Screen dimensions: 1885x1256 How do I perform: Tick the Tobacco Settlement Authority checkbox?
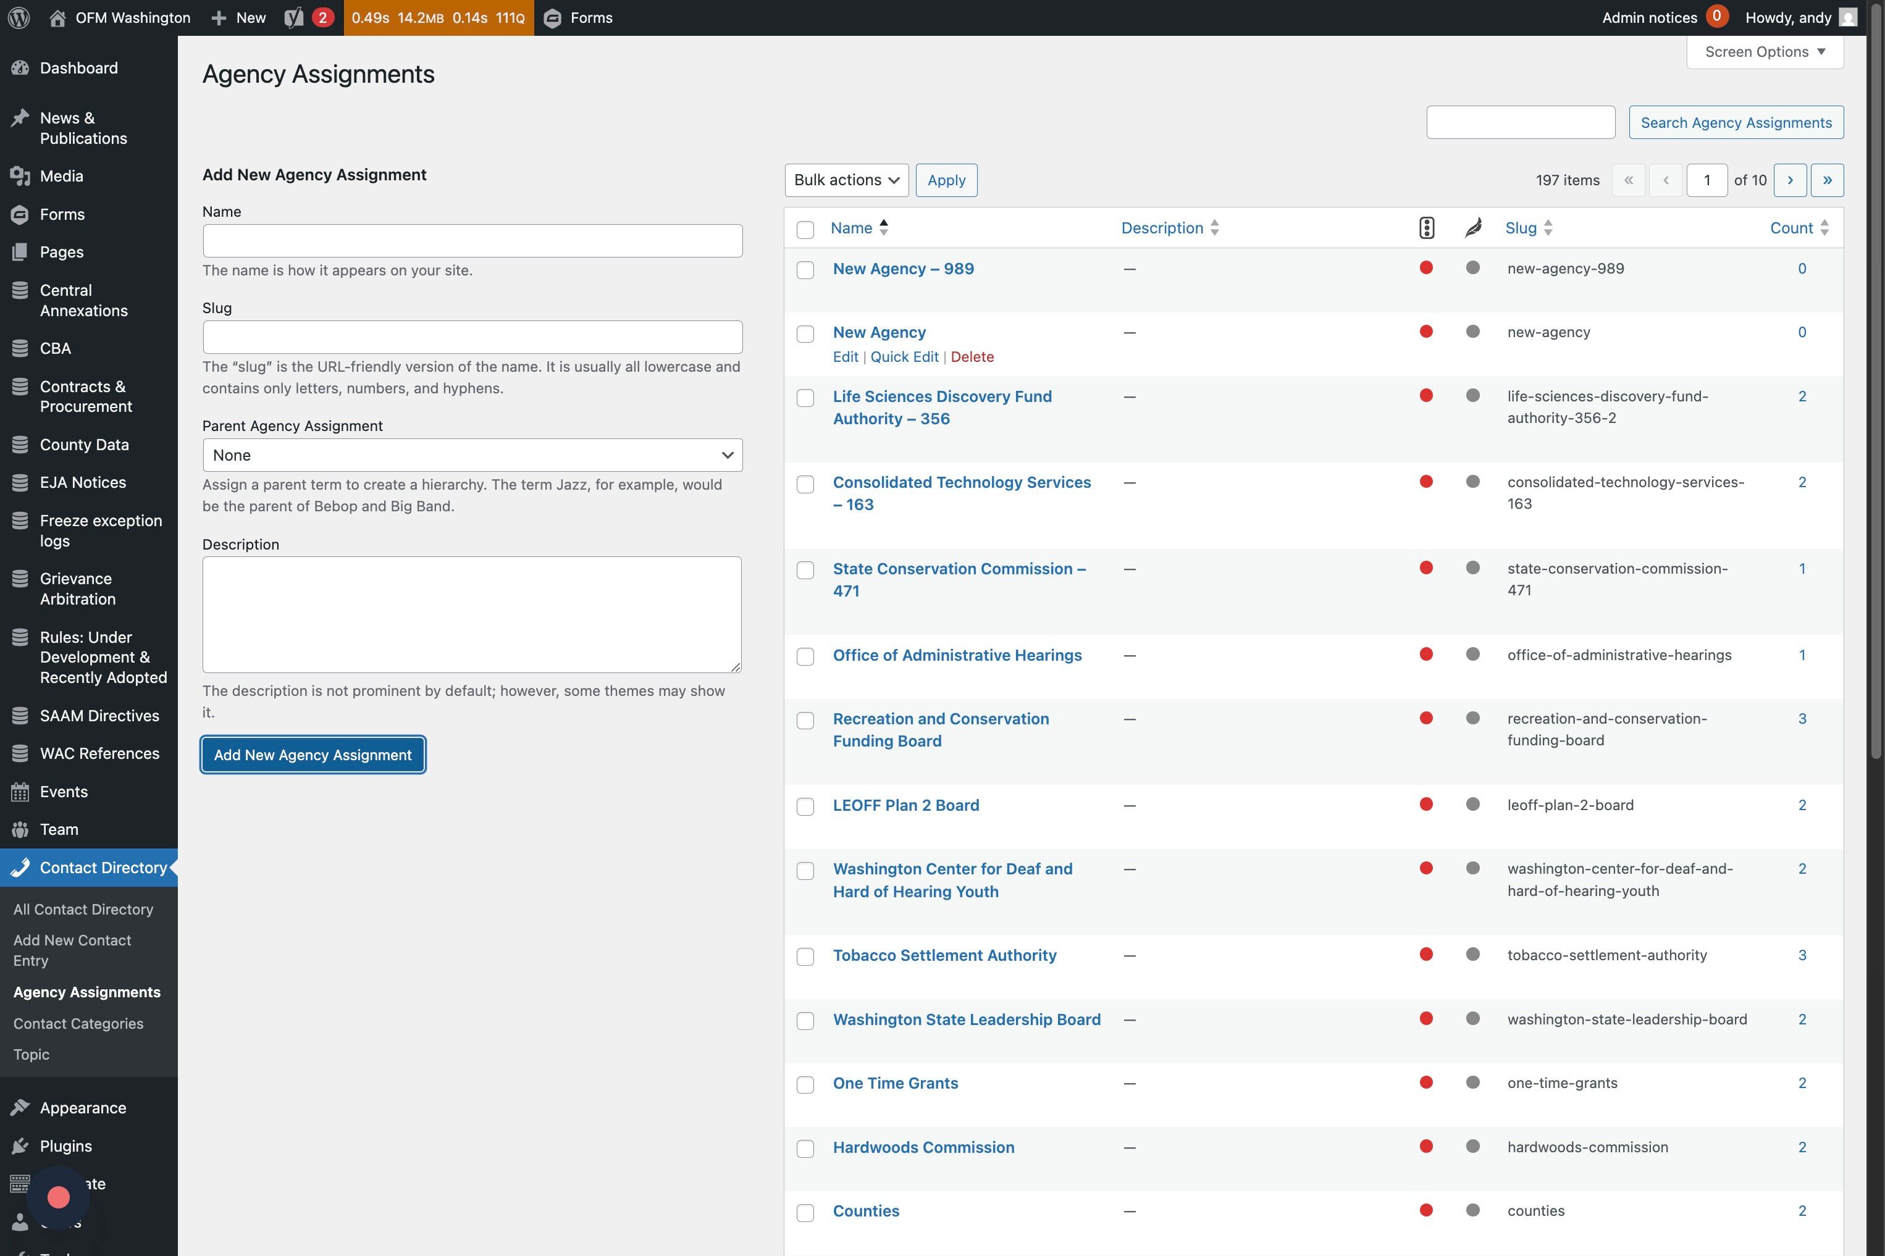click(805, 957)
